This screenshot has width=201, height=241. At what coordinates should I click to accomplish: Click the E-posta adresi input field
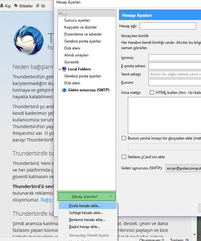click(x=175, y=66)
